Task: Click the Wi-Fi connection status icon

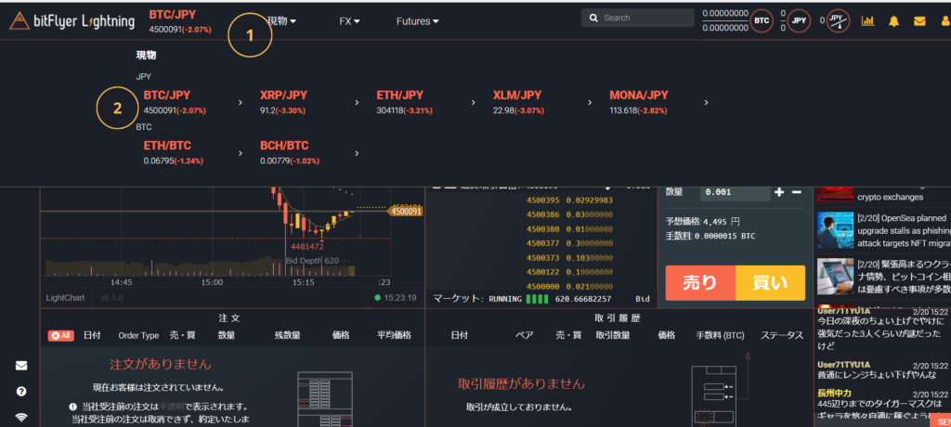Action: 21,418
